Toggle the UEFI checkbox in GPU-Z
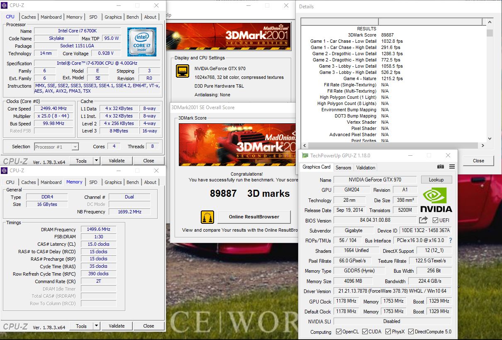Viewport: 502px width, 340px height. [435, 220]
